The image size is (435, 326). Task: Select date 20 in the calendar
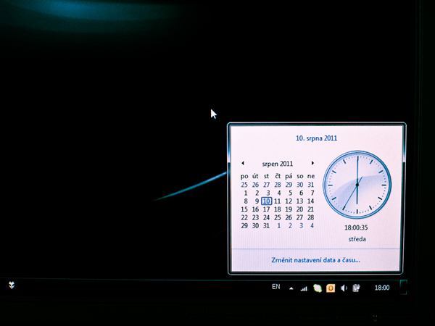coord(299,209)
